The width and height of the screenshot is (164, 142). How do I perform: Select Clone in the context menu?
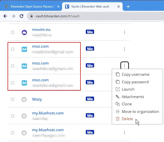coord(137,104)
